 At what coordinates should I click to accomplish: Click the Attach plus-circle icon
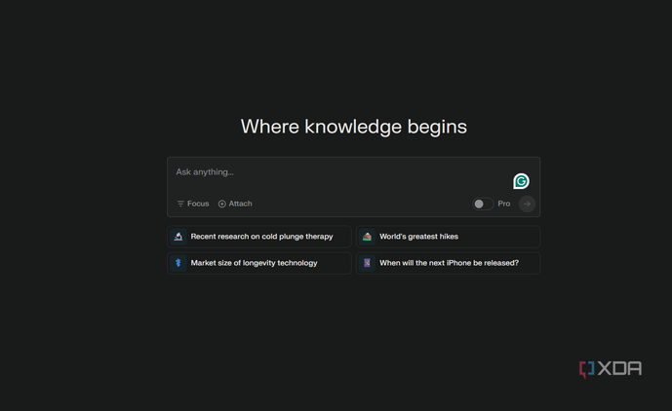click(222, 204)
